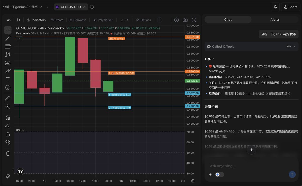This screenshot has width=302, height=186.
Task: Send the message with the arrow button
Action: pos(292,174)
